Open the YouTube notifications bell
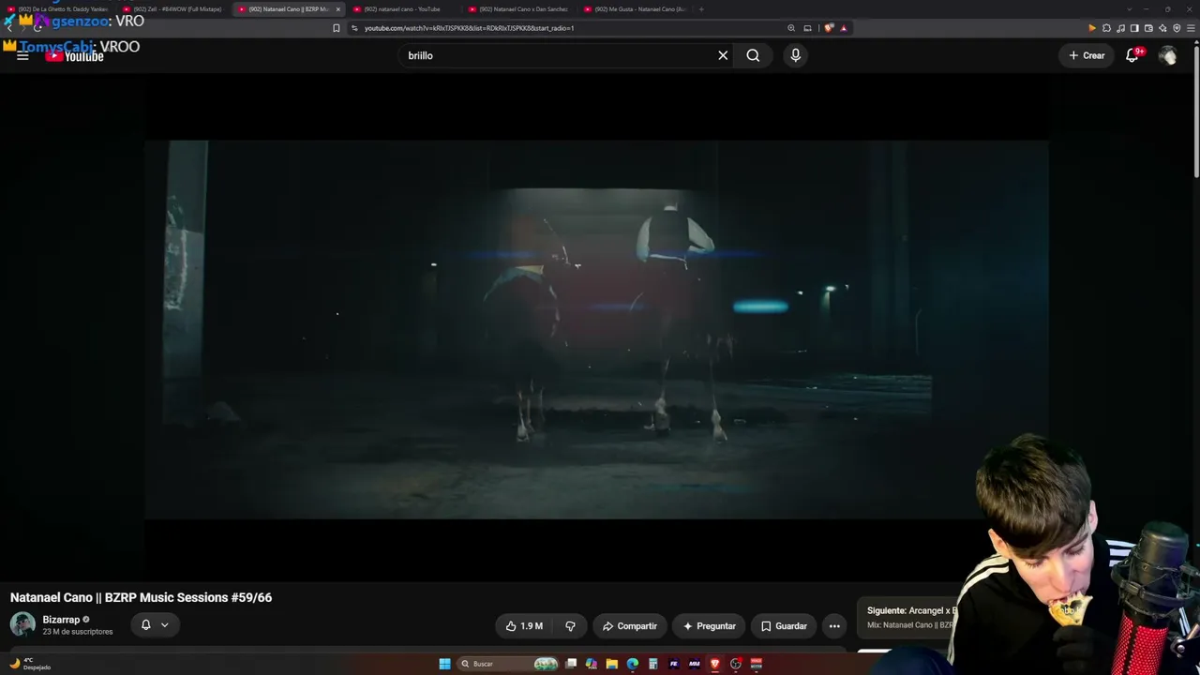The image size is (1200, 675). click(x=1132, y=55)
